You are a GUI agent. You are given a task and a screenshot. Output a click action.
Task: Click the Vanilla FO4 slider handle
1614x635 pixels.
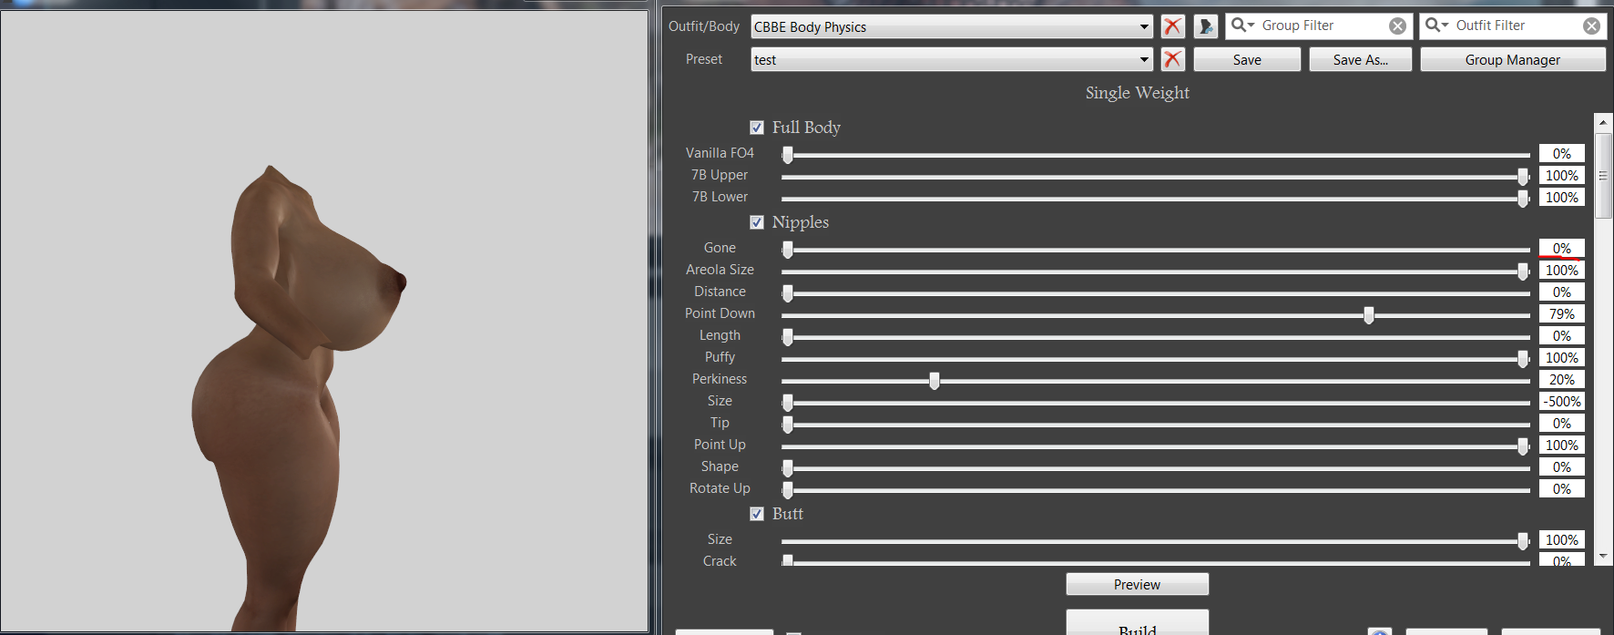point(788,155)
